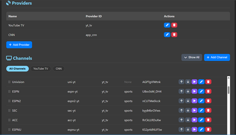Image resolution: width=236 pixels, height=135 pixels.
Task: Edit the ESPN2 channel
Action: 201,101
